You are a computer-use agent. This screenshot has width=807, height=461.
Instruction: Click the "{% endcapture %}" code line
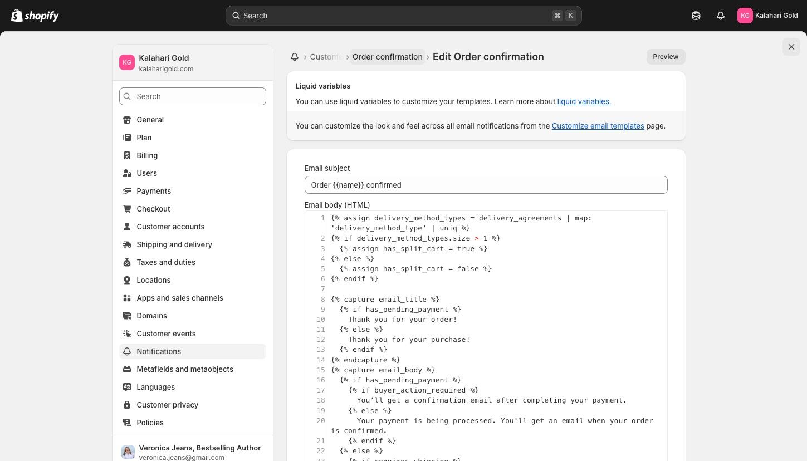point(365,360)
